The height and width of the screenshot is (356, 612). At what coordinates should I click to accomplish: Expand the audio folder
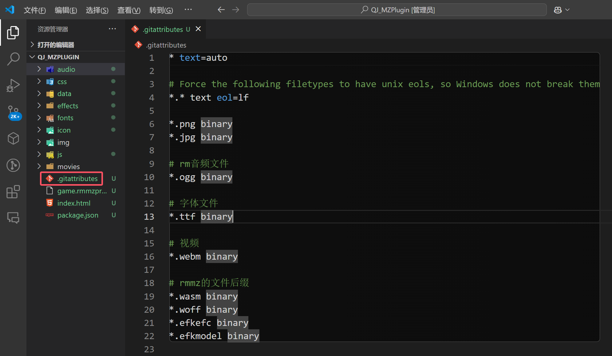(39, 69)
